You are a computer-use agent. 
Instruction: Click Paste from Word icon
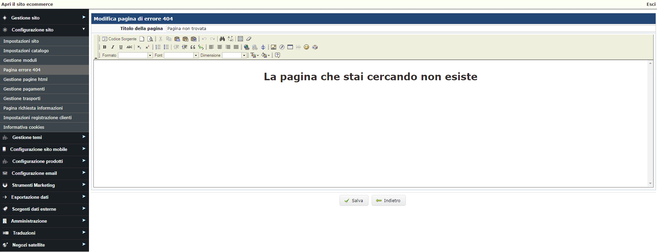point(194,39)
